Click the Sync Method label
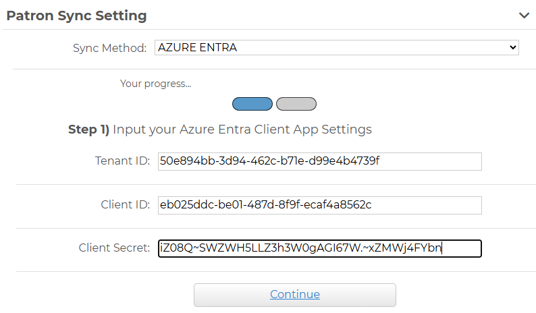The height and width of the screenshot is (313, 536). tap(109, 48)
